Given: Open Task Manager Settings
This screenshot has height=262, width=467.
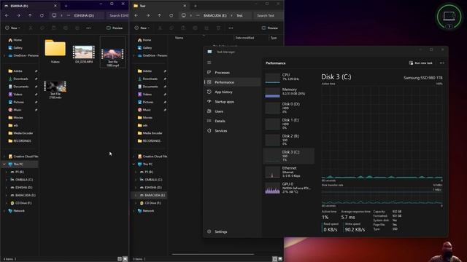Looking at the screenshot, I should tap(232, 231).
